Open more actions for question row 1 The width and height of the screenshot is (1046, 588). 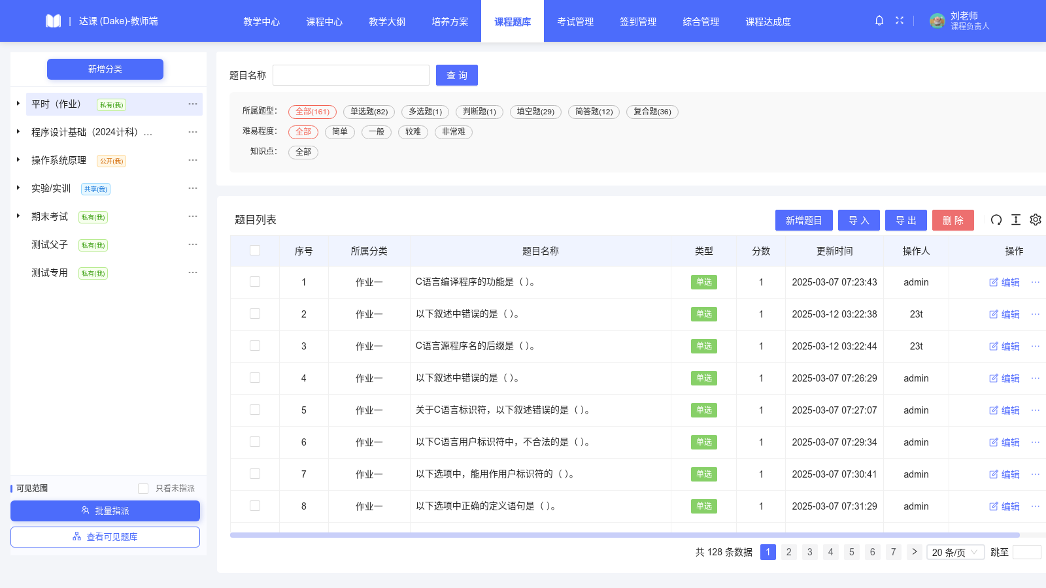(1036, 282)
